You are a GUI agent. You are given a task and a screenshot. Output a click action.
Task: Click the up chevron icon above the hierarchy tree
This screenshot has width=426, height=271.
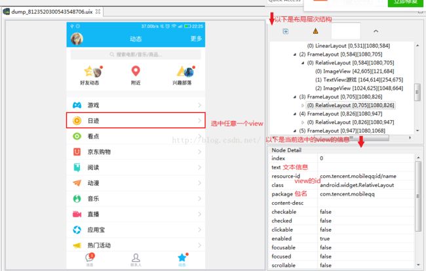[376, 31]
